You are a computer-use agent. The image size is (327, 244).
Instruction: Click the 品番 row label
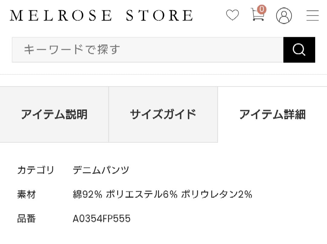(x=27, y=219)
